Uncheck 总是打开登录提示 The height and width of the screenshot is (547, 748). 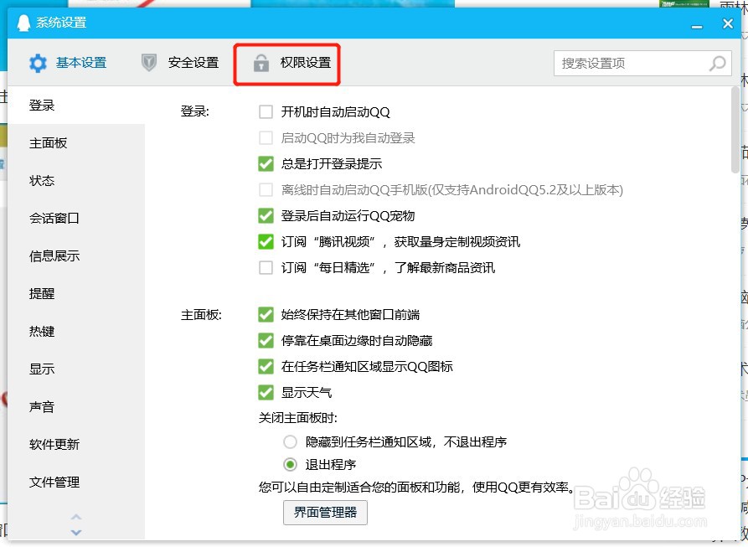point(266,163)
